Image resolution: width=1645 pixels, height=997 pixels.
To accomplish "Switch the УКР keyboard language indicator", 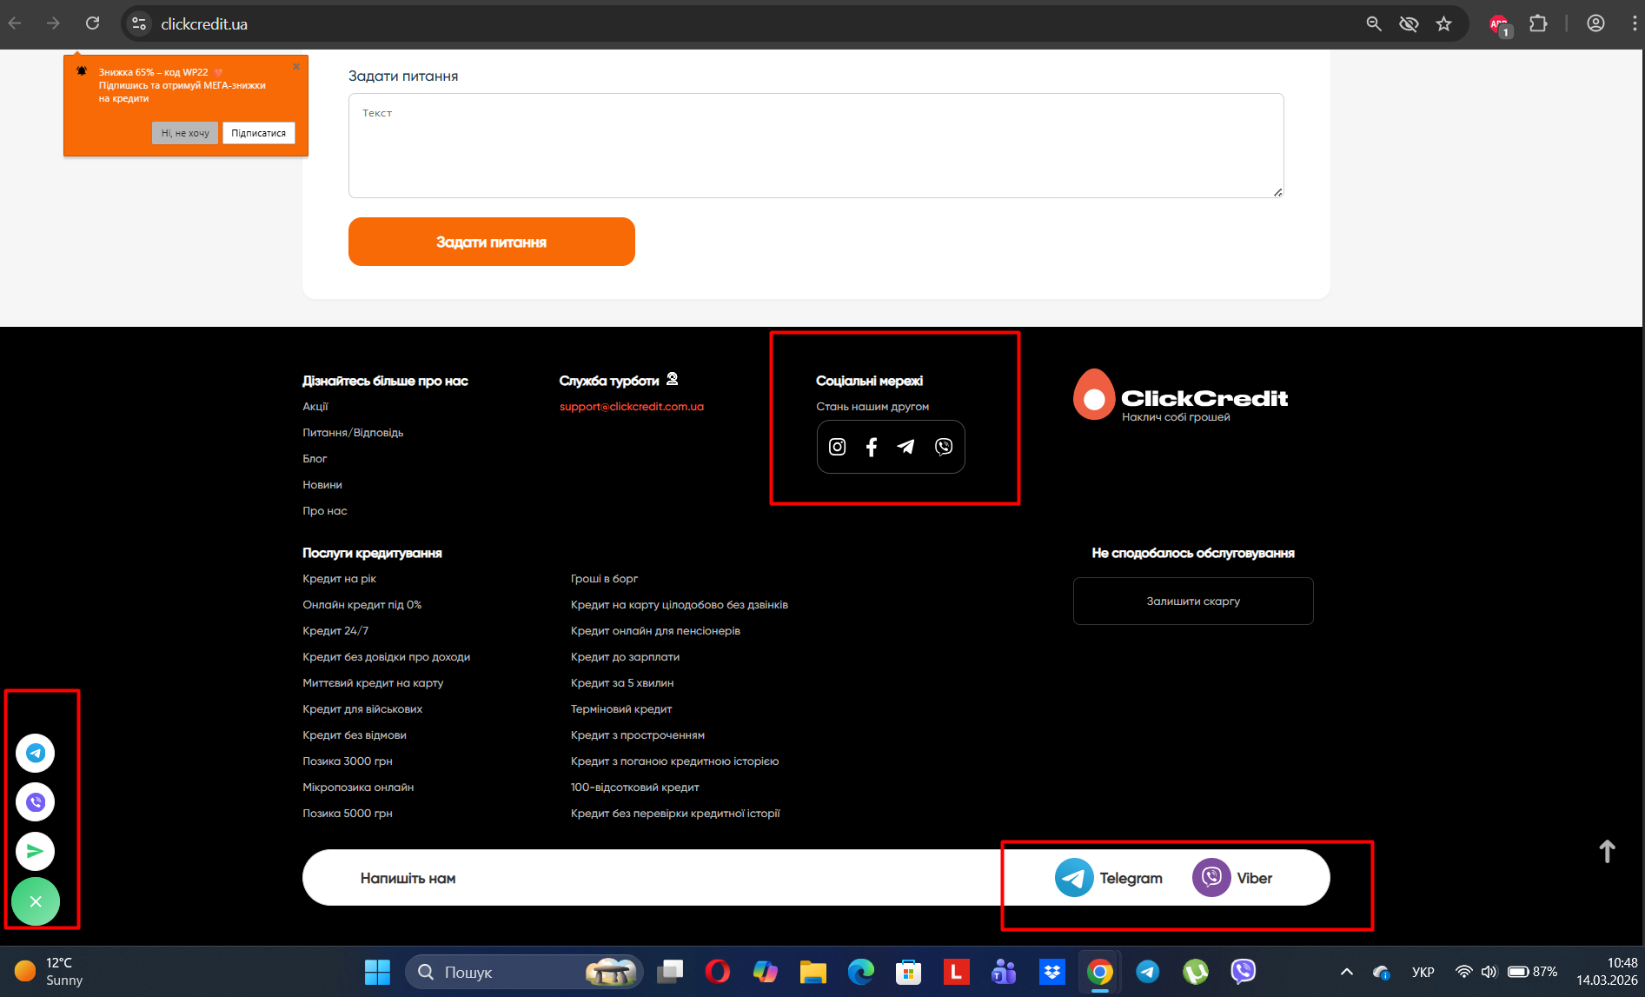I will click(1423, 972).
